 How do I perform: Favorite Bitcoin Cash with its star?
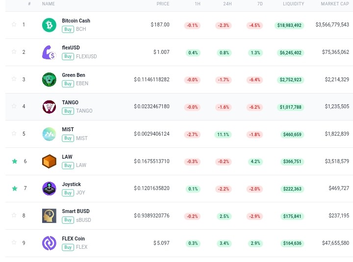click(x=14, y=24)
